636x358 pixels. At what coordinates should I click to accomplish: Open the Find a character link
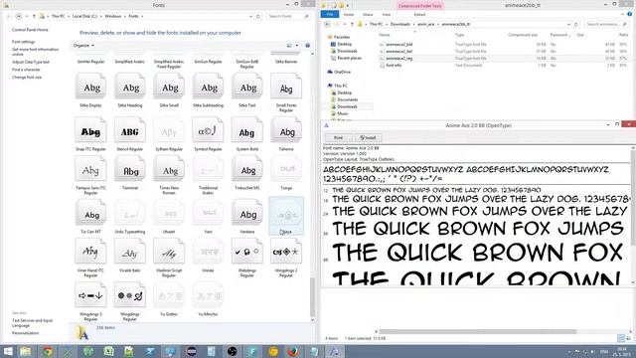click(26, 70)
